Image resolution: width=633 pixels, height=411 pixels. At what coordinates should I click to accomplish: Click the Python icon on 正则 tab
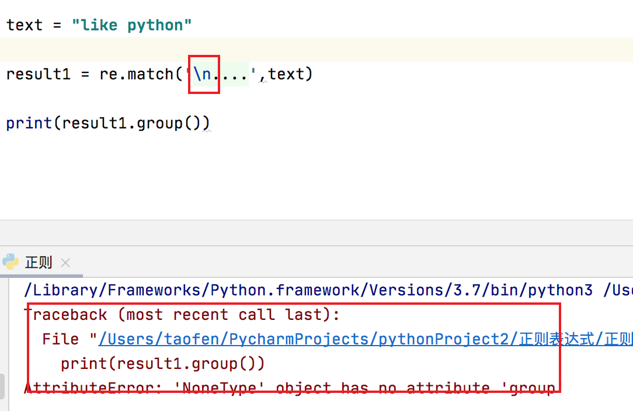[11, 262]
